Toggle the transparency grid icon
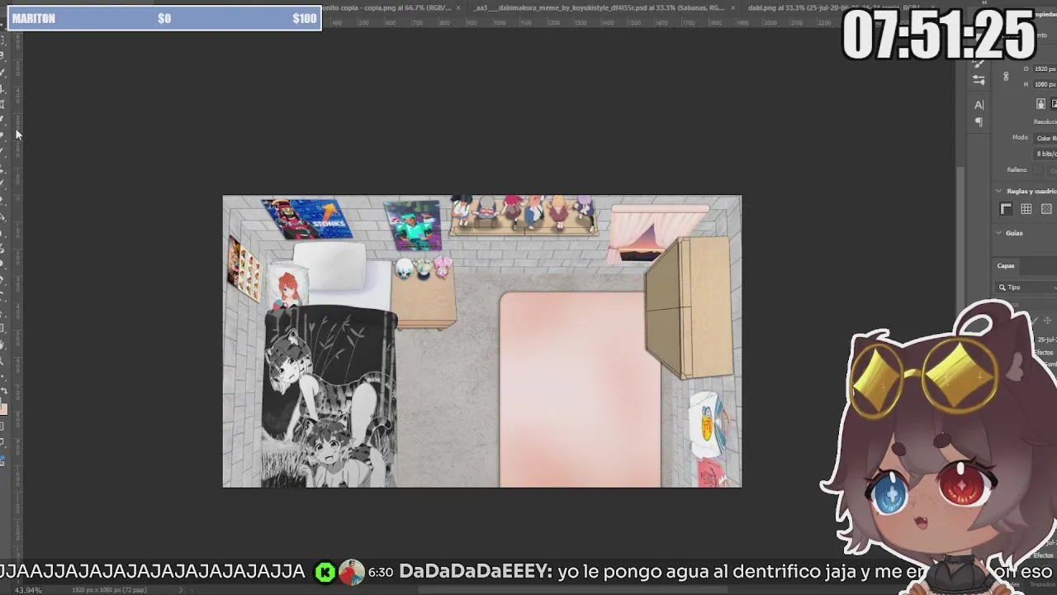 [x=1046, y=209]
